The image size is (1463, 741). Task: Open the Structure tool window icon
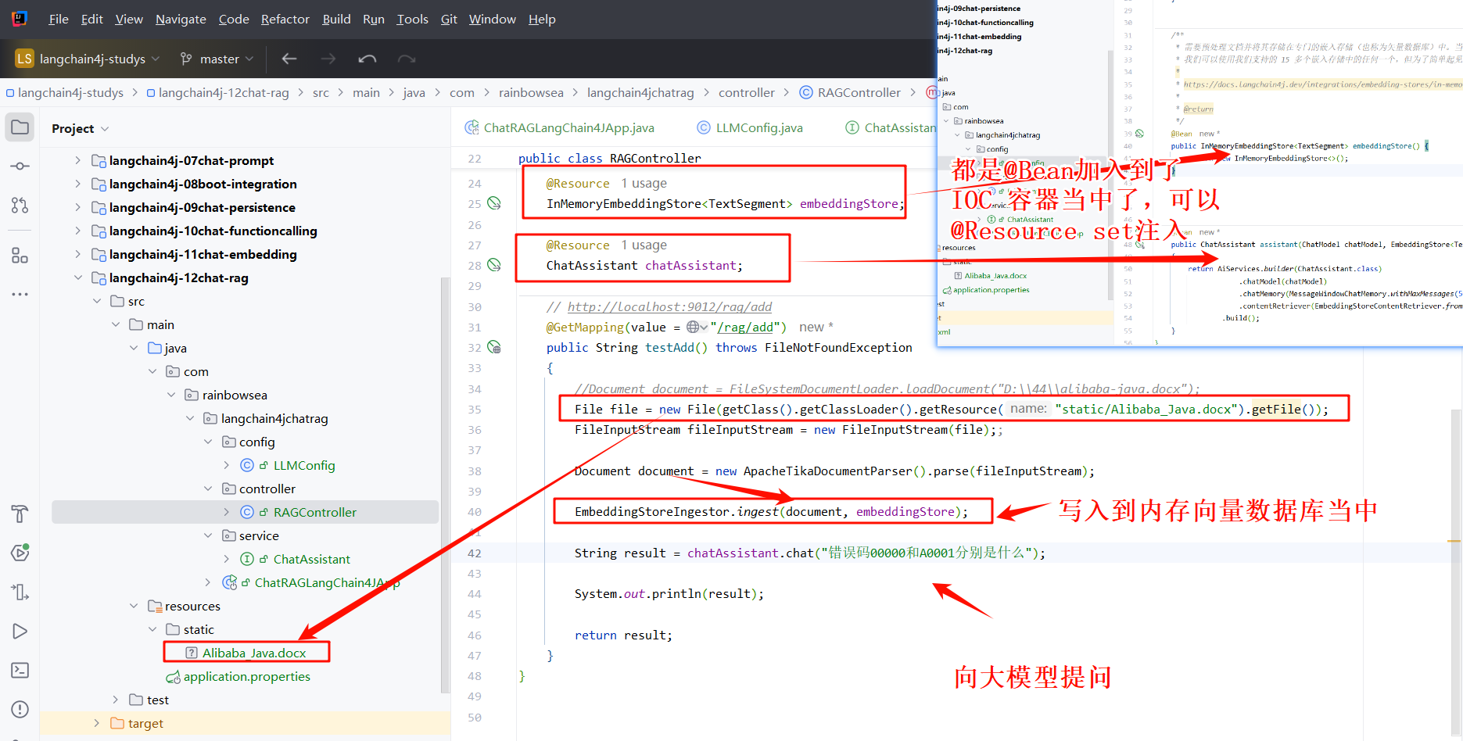click(x=20, y=256)
